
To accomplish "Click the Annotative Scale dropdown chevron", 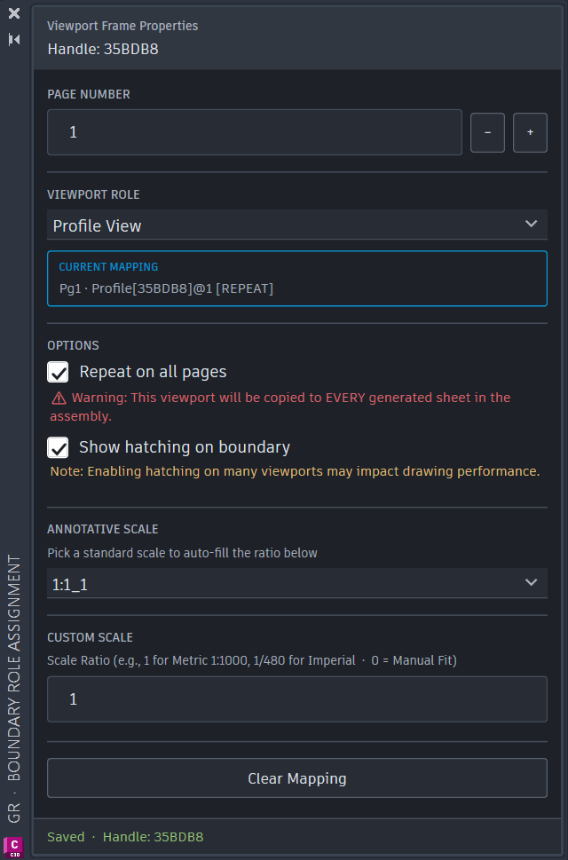I will coord(531,582).
